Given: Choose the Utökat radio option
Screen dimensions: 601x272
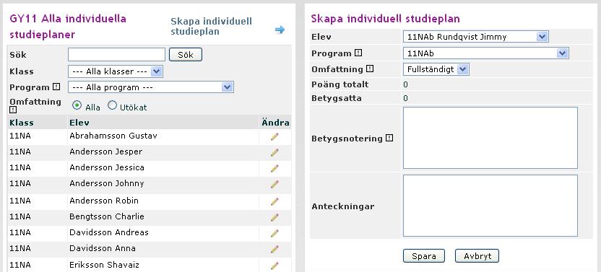Looking at the screenshot, I should click(112, 105).
